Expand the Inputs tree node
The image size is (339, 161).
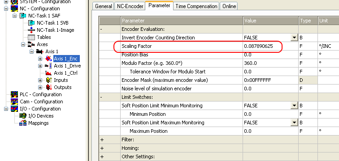(x=40, y=80)
